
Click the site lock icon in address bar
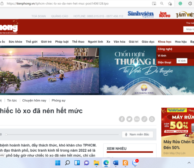[x=2, y=4]
